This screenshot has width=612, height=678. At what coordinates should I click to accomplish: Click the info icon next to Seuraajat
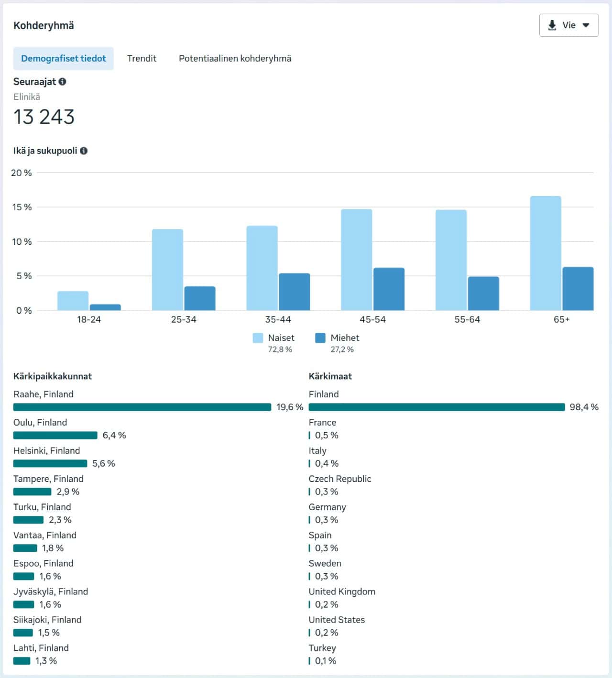[63, 82]
